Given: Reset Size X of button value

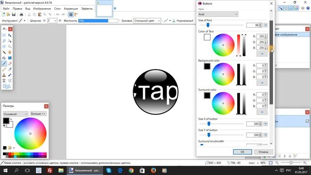Looking at the screenshot, I should pyautogui.click(x=265, y=124).
